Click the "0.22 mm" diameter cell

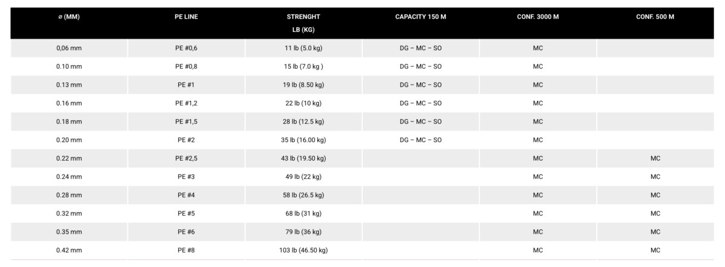click(69, 158)
